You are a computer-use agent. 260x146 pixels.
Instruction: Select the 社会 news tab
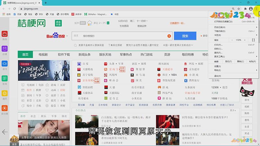tap(33, 116)
